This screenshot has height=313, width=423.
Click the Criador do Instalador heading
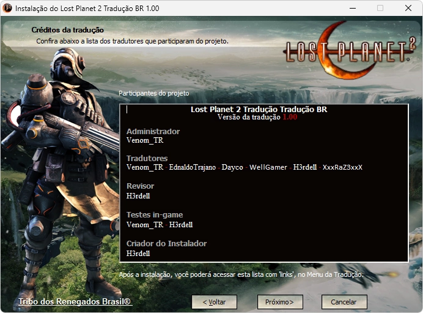point(166,243)
